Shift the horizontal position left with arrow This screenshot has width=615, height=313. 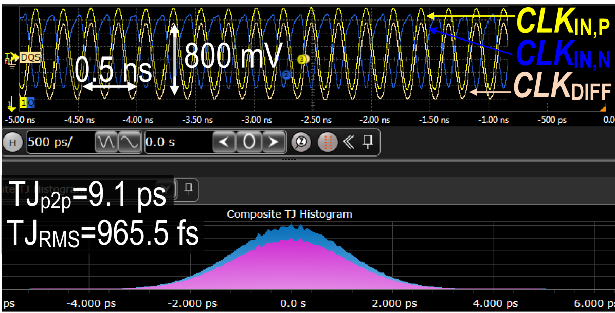point(224,142)
